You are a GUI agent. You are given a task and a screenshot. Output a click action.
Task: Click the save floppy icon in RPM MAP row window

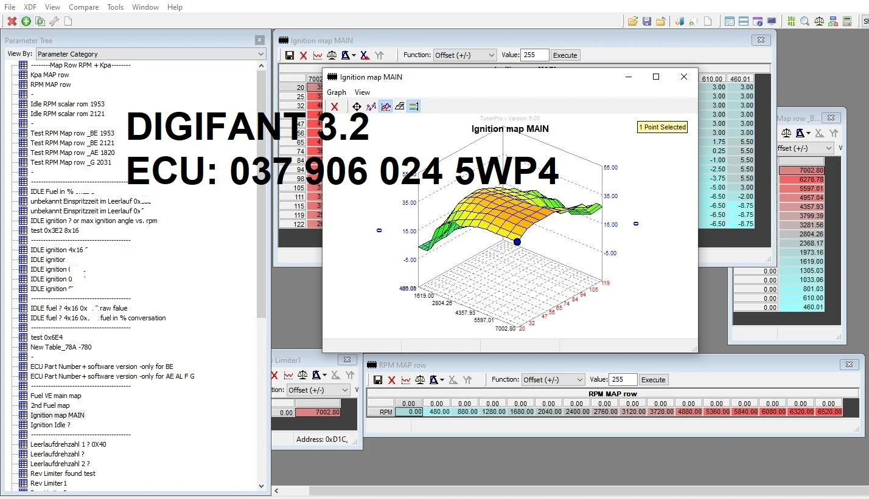point(378,380)
